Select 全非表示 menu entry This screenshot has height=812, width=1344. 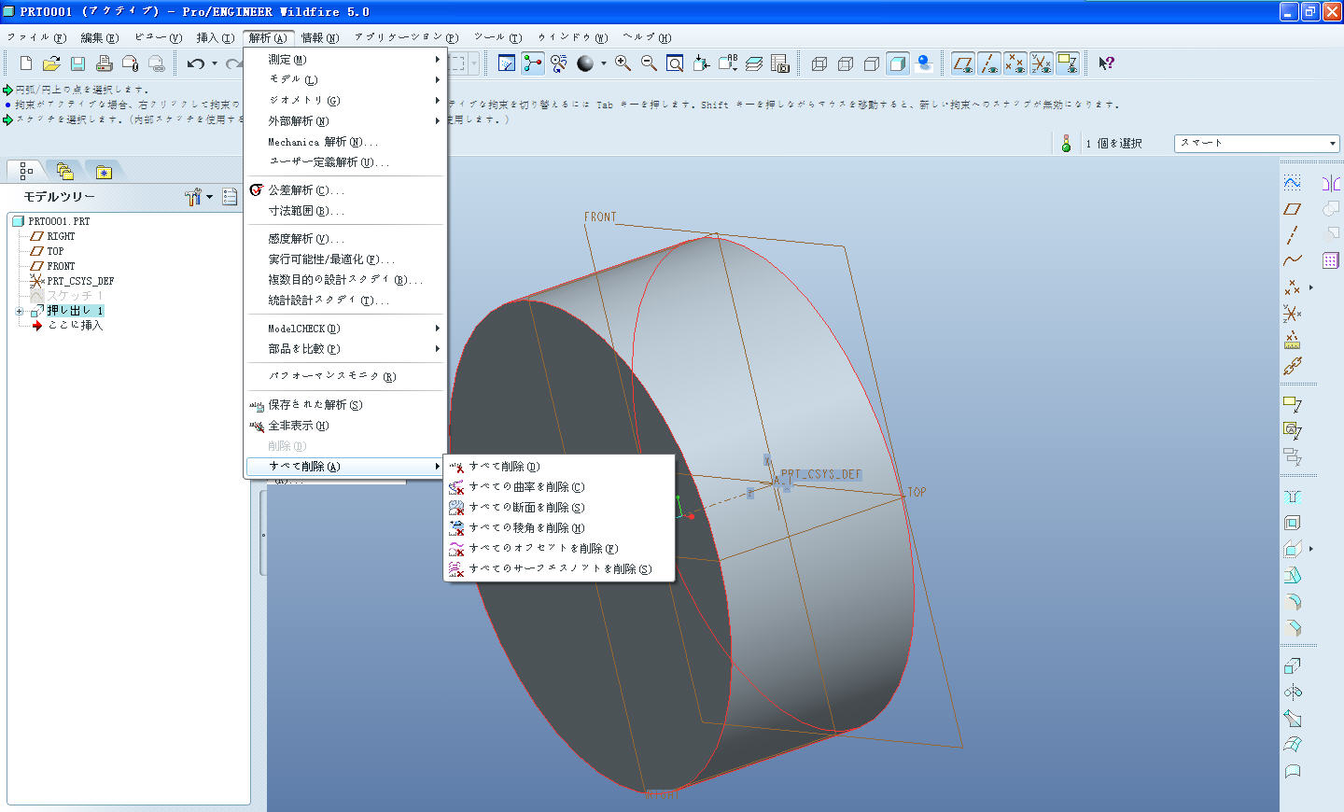pyautogui.click(x=343, y=425)
